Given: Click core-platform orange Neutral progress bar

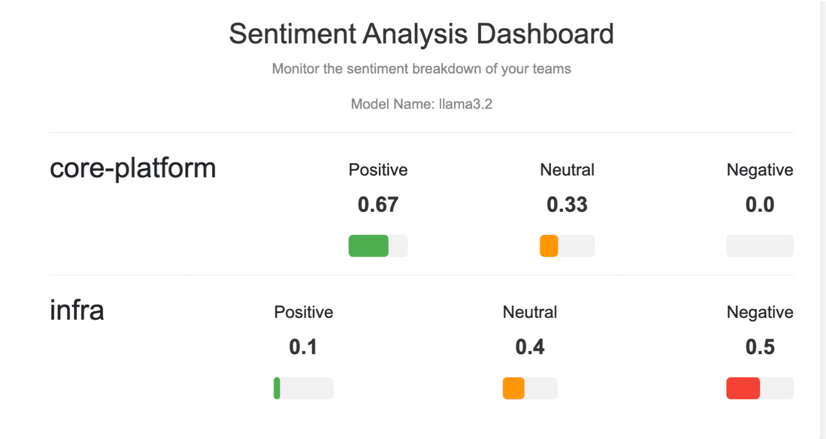Looking at the screenshot, I should (x=567, y=246).
